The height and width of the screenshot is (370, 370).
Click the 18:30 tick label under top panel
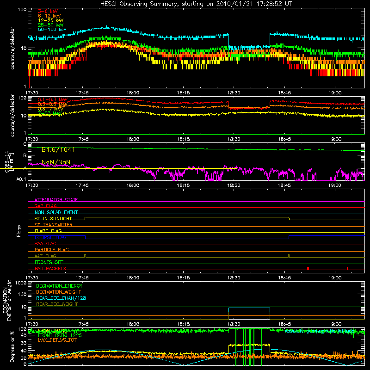(x=234, y=93)
